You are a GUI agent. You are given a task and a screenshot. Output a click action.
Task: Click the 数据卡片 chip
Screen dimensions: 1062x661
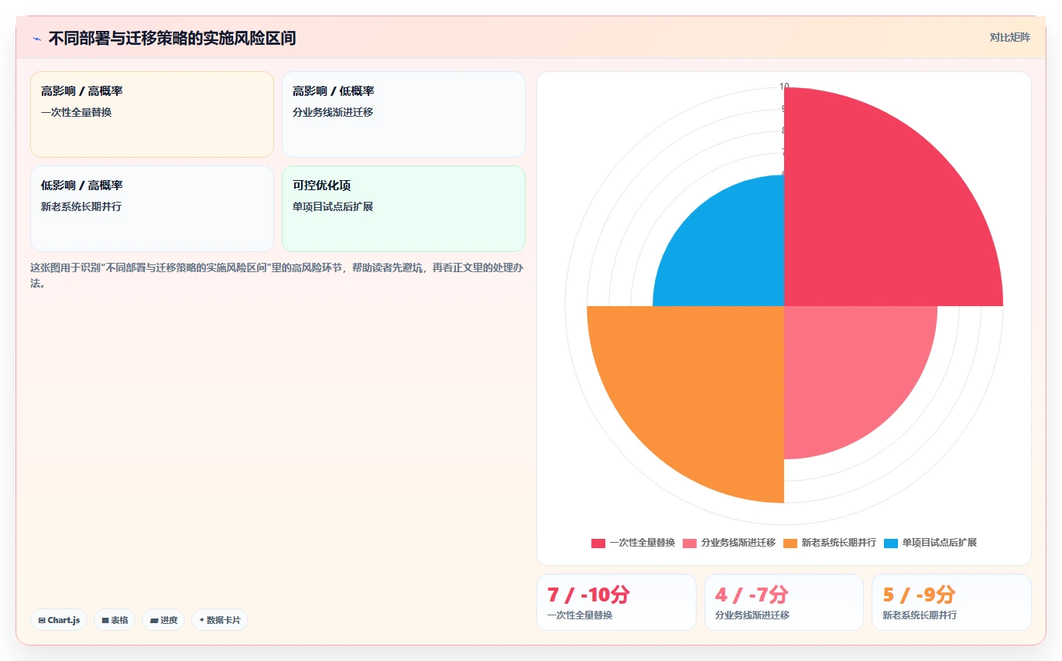click(220, 620)
